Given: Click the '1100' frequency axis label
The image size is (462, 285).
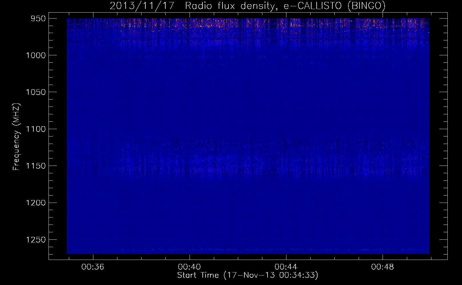Looking at the screenshot, I should [x=36, y=129].
